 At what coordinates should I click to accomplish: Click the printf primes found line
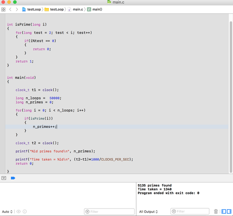[55, 151]
